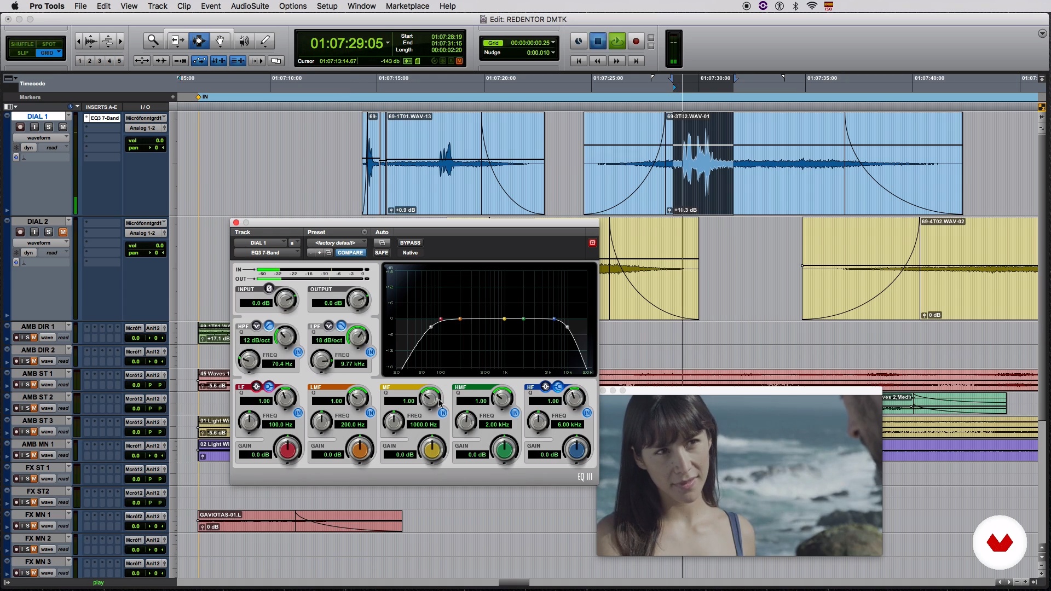Toggle LF band IN button
This screenshot has width=1051, height=591.
pos(298,413)
